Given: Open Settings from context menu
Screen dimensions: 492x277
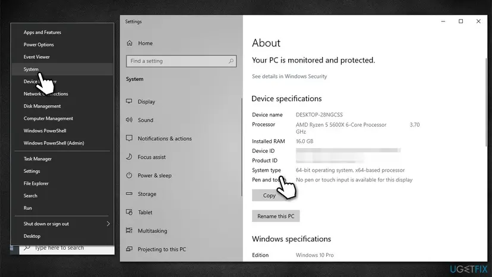Looking at the screenshot, I should (31, 171).
